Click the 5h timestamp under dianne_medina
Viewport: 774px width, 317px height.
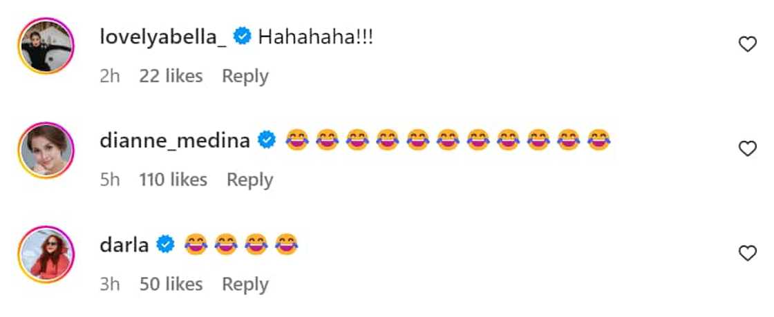coord(109,180)
